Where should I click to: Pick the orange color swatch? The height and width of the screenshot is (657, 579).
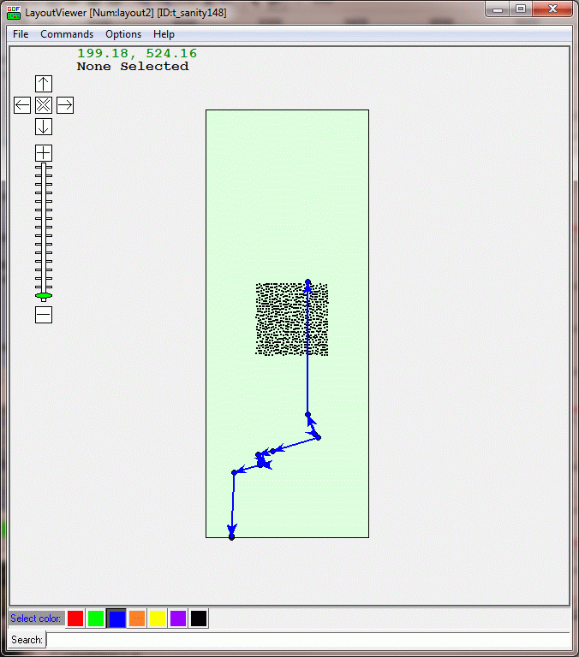pyautogui.click(x=137, y=619)
